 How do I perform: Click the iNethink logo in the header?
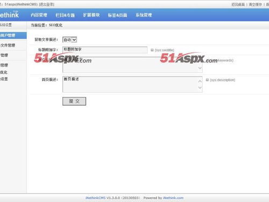tap(9, 15)
